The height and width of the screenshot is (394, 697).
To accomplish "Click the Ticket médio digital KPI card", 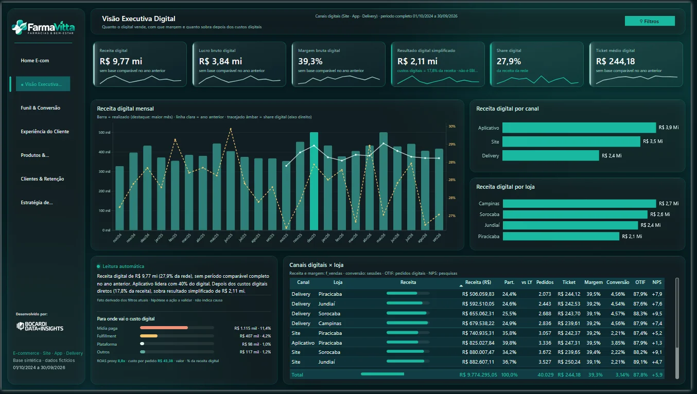I will (636, 64).
